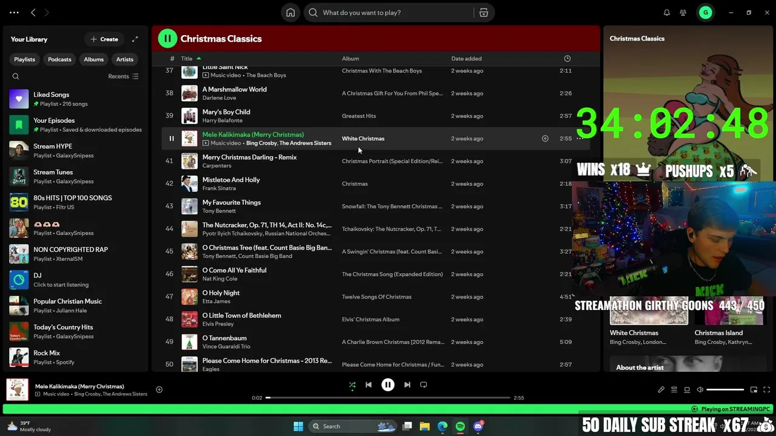
Task: Open the Stream HYPE playlist
Action: point(75,151)
